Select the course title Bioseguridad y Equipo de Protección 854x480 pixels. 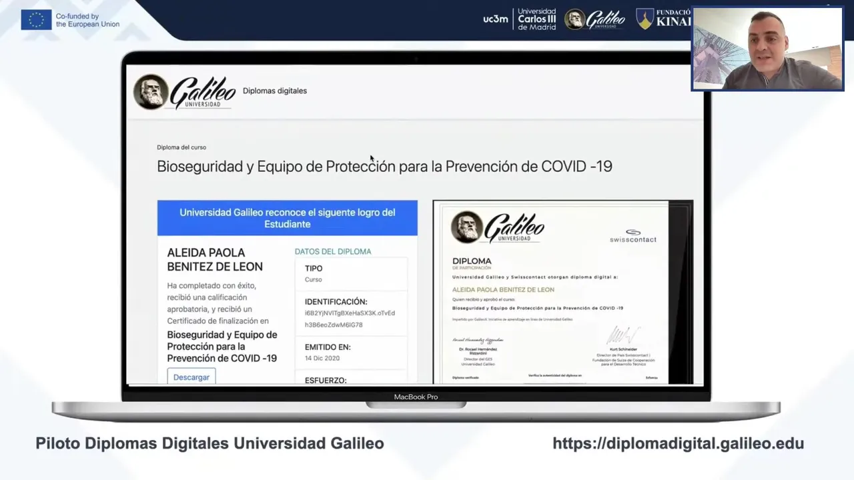384,166
